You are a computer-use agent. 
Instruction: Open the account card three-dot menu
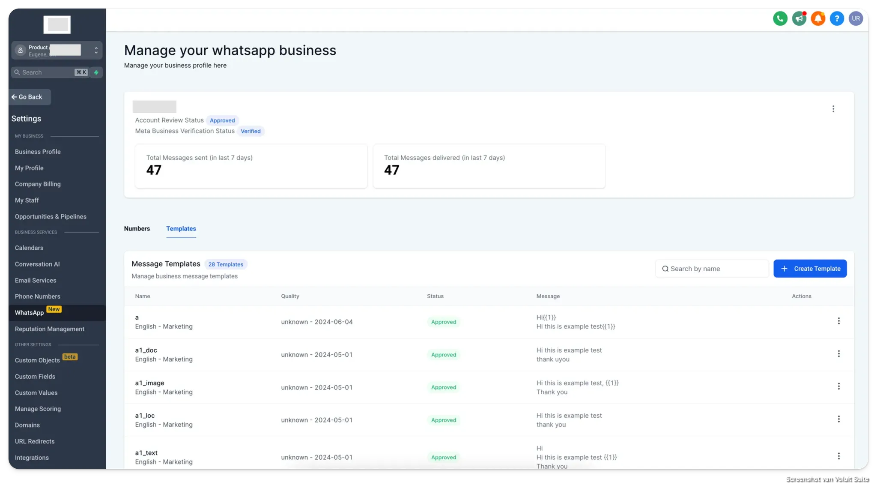pos(833,109)
